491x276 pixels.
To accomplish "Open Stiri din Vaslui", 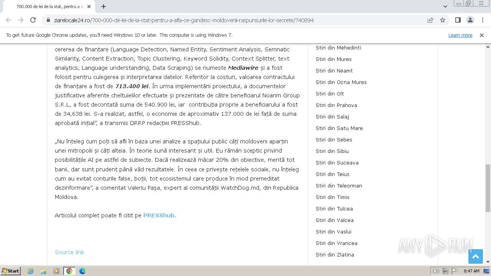I will [333, 232].
